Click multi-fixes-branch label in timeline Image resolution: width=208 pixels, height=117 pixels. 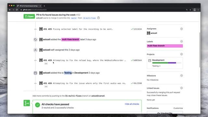[x=71, y=39]
